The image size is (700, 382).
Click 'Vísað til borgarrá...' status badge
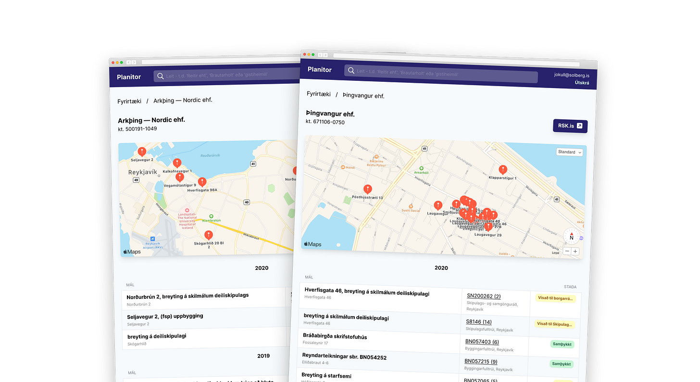tap(555, 298)
